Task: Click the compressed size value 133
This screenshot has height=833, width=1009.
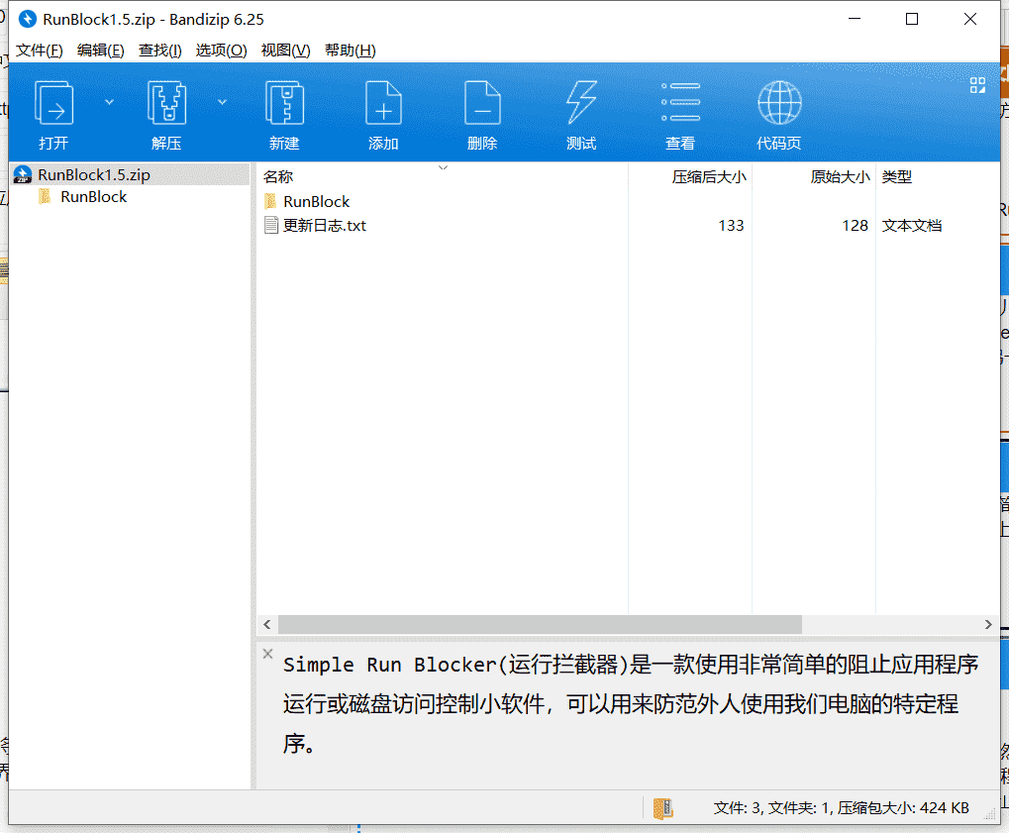Action: 731,225
